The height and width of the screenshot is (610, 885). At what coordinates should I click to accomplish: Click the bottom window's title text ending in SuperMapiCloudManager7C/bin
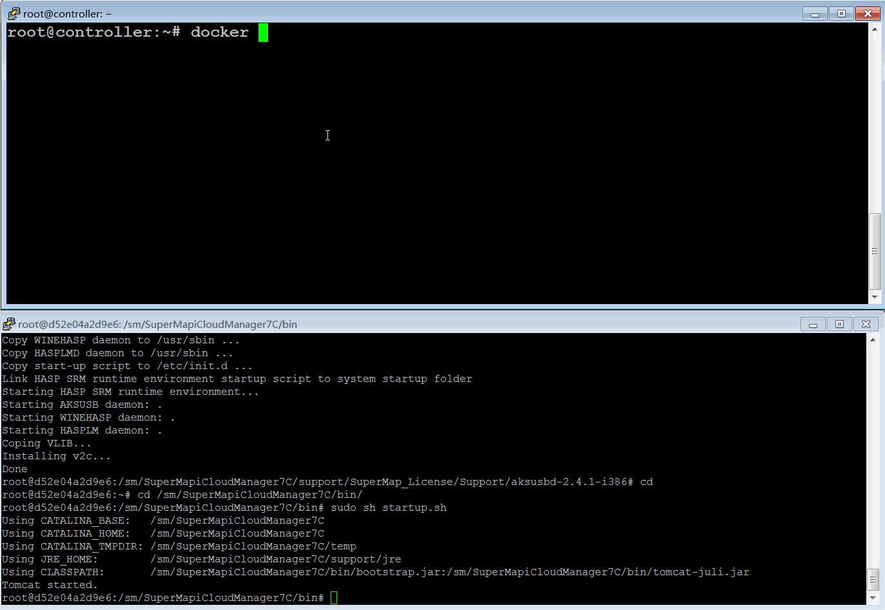pyautogui.click(x=157, y=324)
